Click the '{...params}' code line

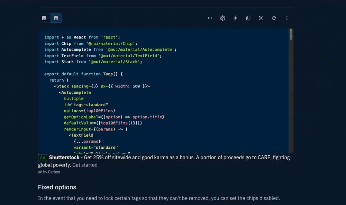tap(87, 141)
